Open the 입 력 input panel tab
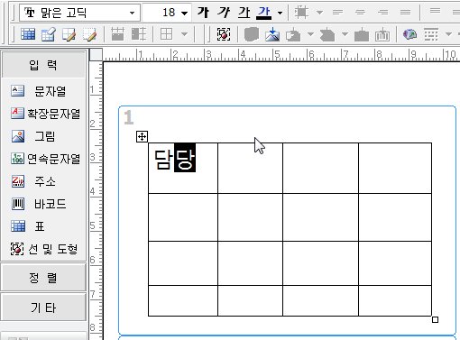460x340 pixels. [x=43, y=64]
